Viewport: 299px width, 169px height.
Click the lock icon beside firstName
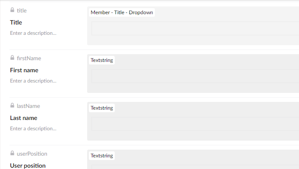[12, 58]
